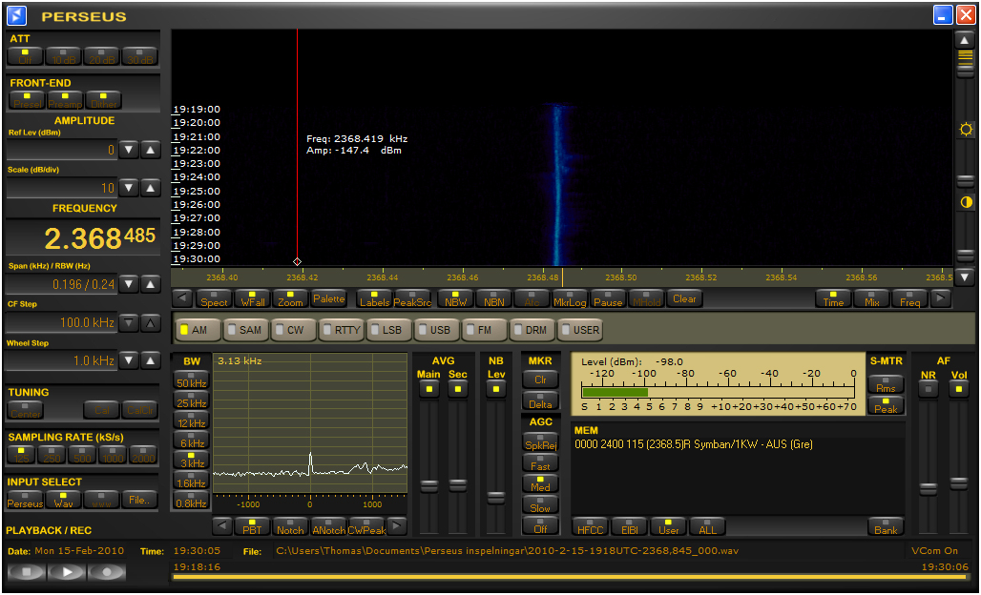Toggle the Preamp button
Image resolution: width=981 pixels, height=595 pixels.
tap(65, 100)
